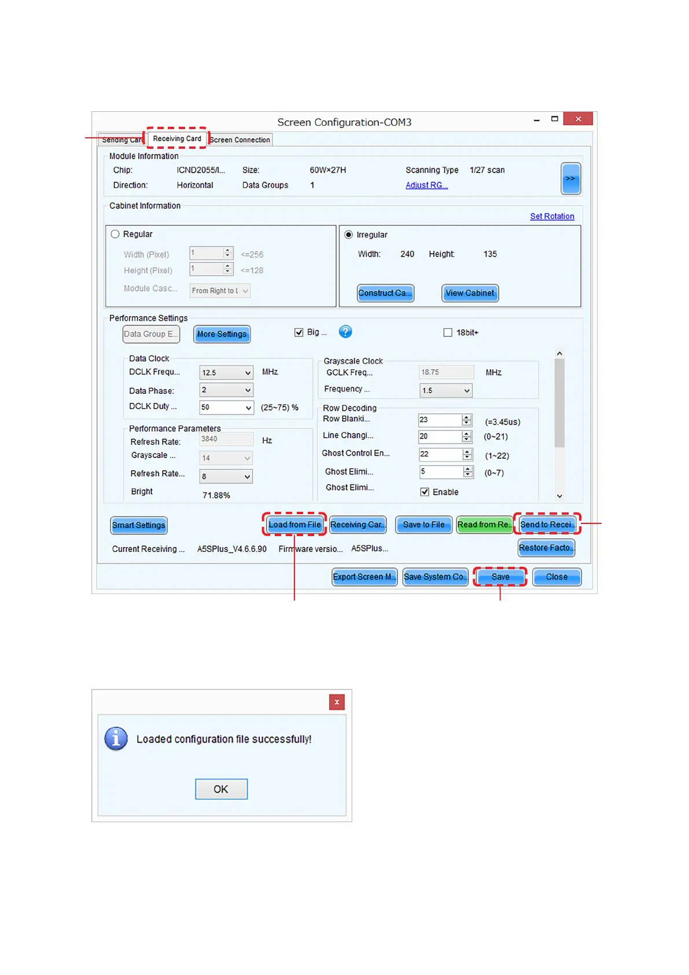Click the Load from File button
The image size is (689, 975).
pos(294,525)
